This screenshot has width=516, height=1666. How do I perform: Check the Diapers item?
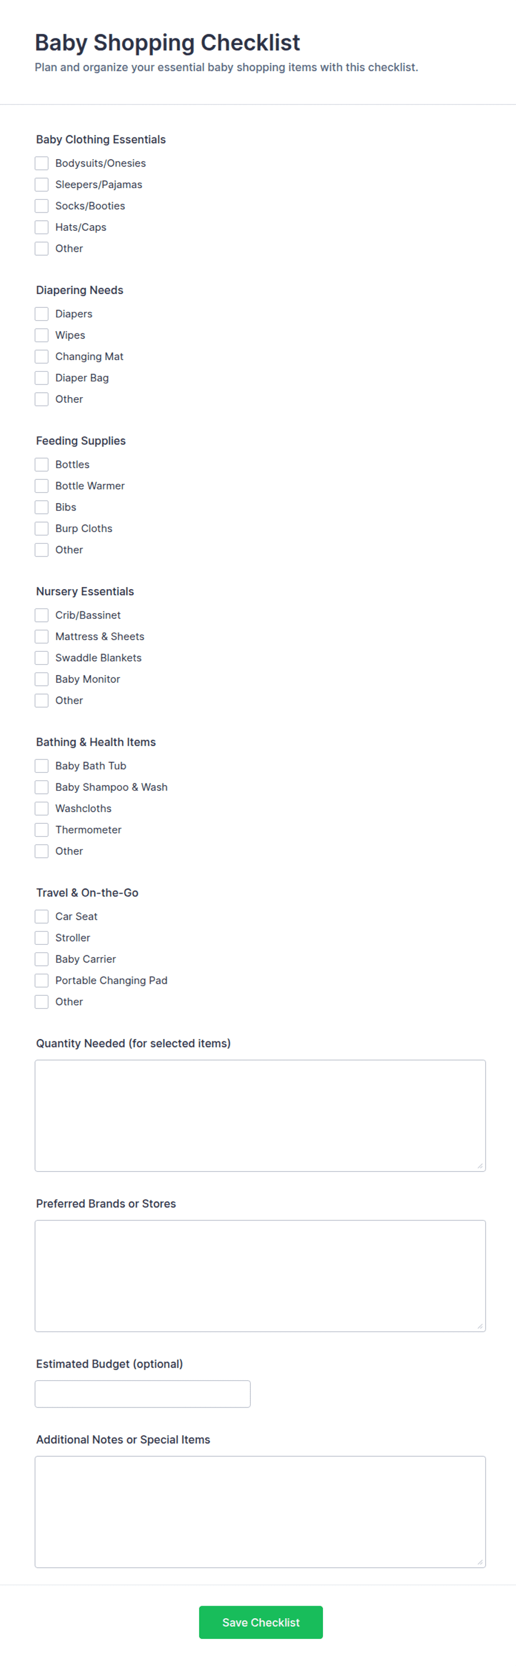click(x=42, y=313)
